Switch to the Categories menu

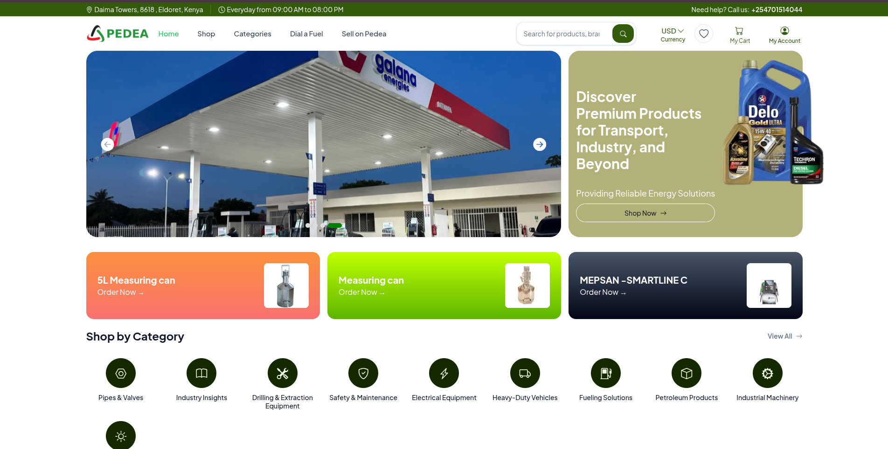click(x=252, y=34)
